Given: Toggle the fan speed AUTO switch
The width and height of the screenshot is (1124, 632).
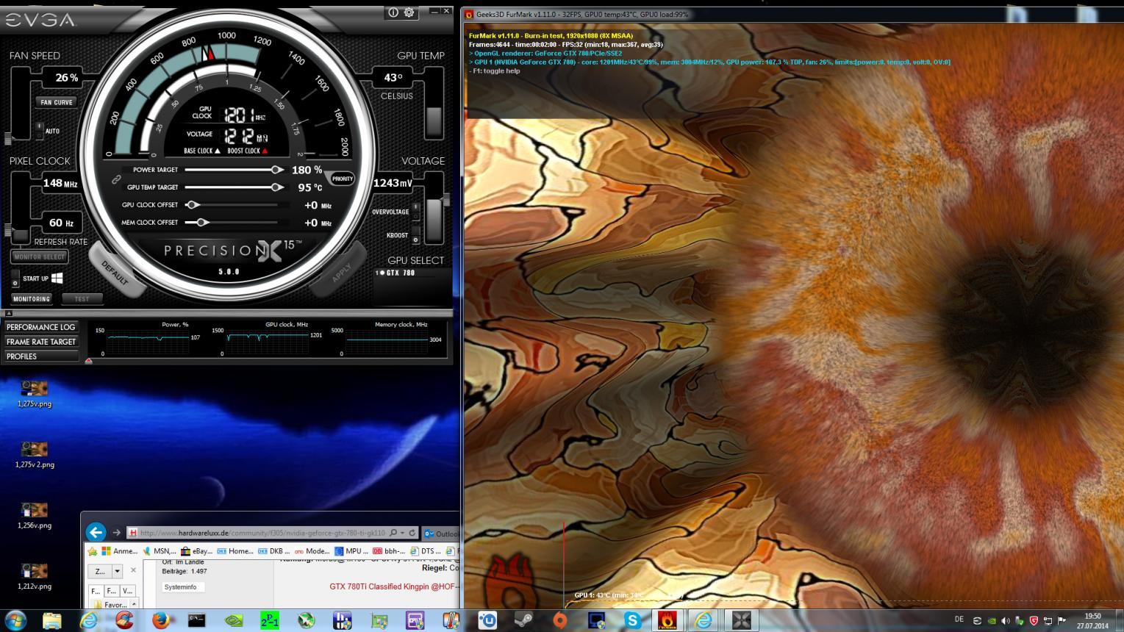Looking at the screenshot, I should pyautogui.click(x=39, y=131).
